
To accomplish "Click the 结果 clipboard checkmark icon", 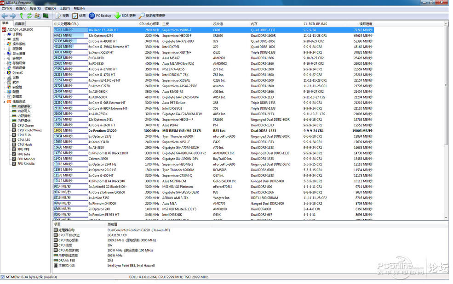I will [x=75, y=16].
